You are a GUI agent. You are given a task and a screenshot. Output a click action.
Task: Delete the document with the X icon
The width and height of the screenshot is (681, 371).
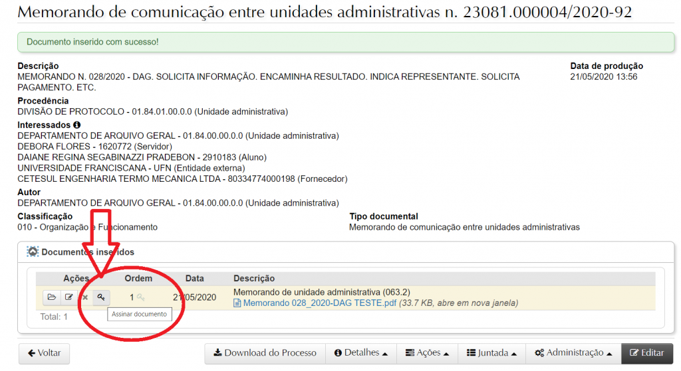(84, 297)
